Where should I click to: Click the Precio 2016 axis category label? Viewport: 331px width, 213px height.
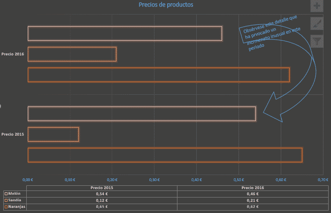click(x=13, y=54)
